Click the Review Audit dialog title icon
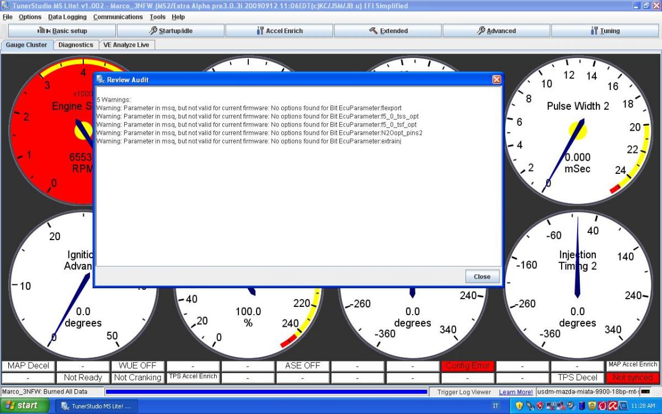The image size is (662, 414). (x=101, y=79)
